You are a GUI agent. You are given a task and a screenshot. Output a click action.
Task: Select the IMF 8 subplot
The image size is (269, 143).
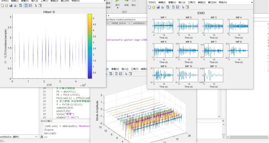tap(239, 50)
